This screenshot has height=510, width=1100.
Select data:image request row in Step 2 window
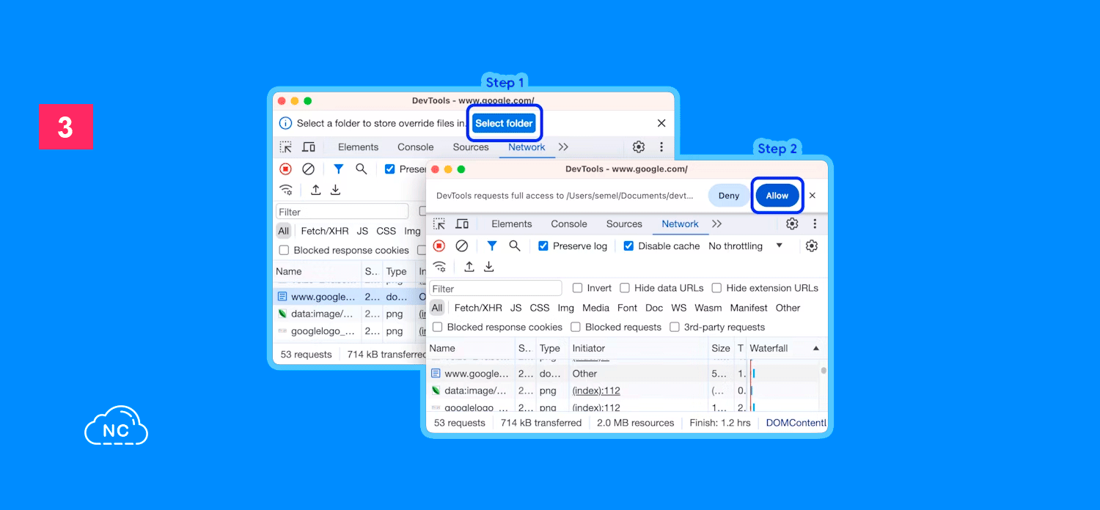pyautogui.click(x=623, y=391)
